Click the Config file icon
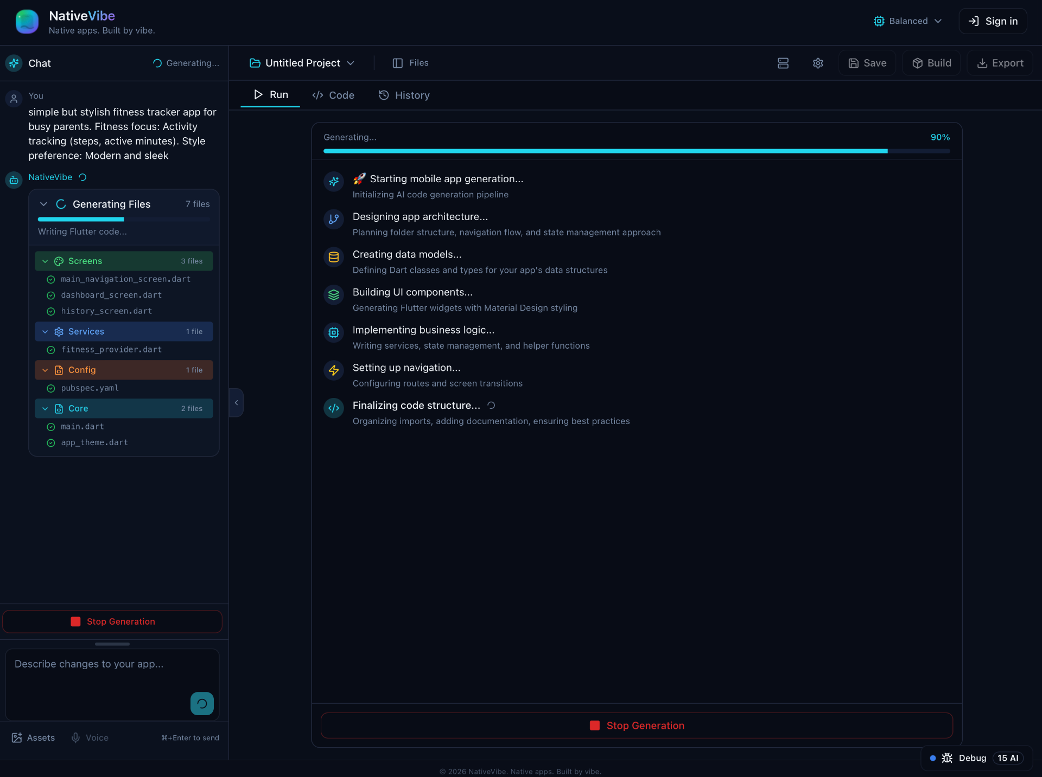The image size is (1042, 777). pyautogui.click(x=59, y=370)
